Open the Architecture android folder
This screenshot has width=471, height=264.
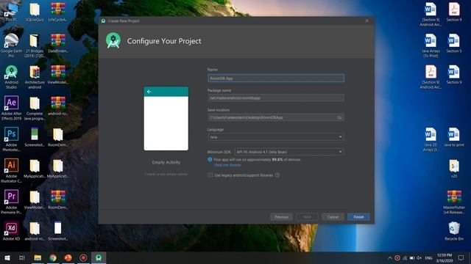click(x=35, y=77)
